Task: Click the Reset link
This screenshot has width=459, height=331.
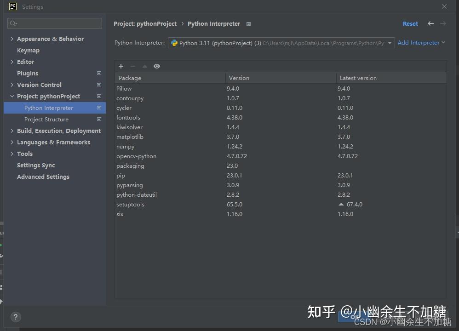Action: [410, 23]
